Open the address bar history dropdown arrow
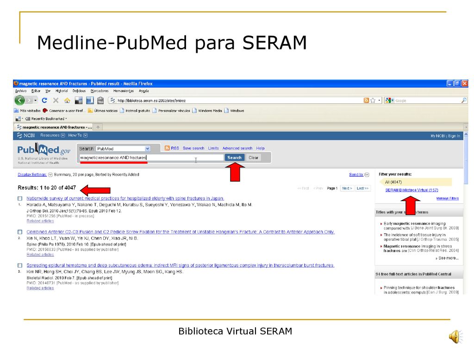This screenshot has height=355, width=474. (380, 100)
